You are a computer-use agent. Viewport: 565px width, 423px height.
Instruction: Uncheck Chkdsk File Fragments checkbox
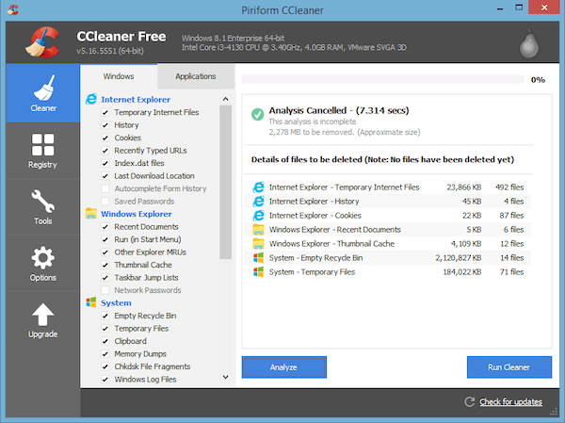tap(105, 366)
